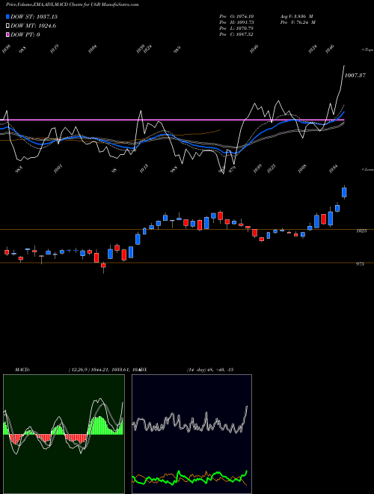Click the lowest red candlestick near 975 line
Screen dimensions: 374x494
click(103, 266)
